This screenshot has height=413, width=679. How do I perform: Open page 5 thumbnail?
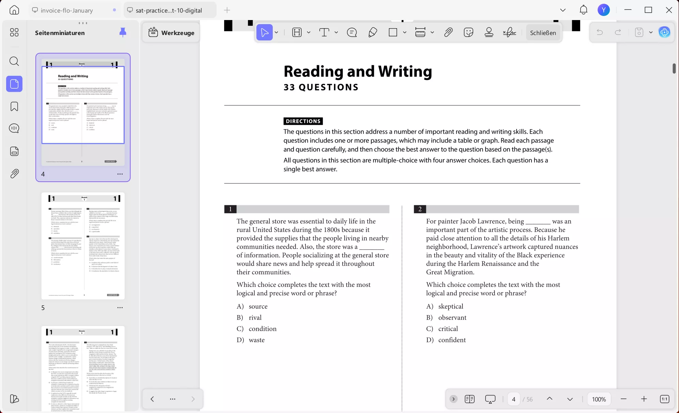83,246
